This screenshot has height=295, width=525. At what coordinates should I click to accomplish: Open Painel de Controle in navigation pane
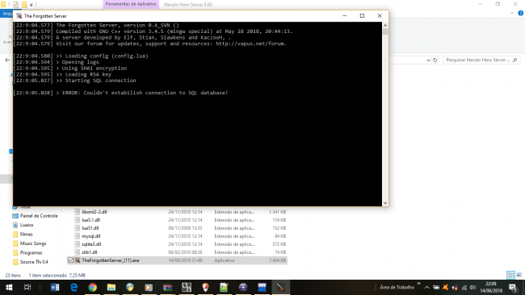click(39, 216)
